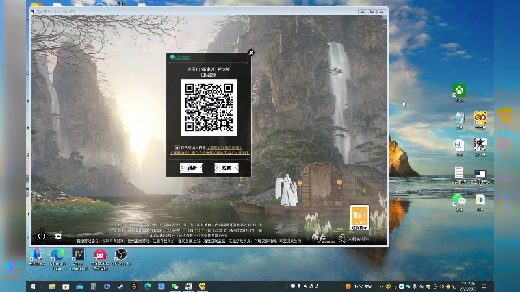The image size is (520, 292).
Task: Open OBS Studio desktop shortcut
Action: (x=121, y=257)
